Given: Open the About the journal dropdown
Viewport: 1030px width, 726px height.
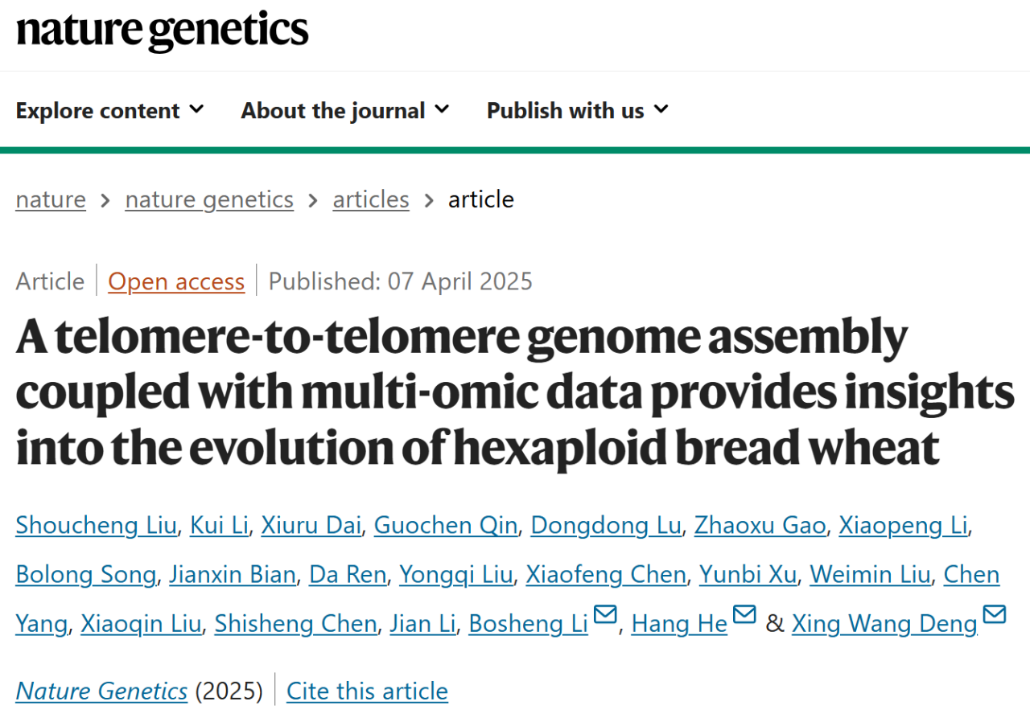Looking at the screenshot, I should pos(345,110).
